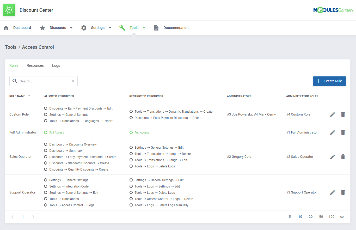Delete the Full Administrator rule via trash icon
The width and height of the screenshot is (356, 230).
343,132
